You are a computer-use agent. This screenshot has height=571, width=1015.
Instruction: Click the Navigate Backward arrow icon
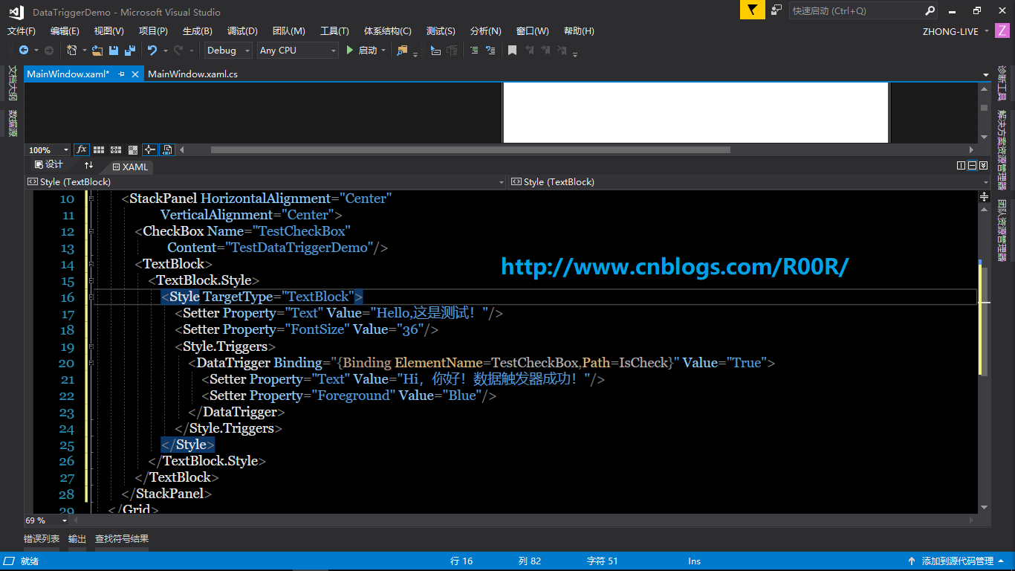tap(24, 51)
